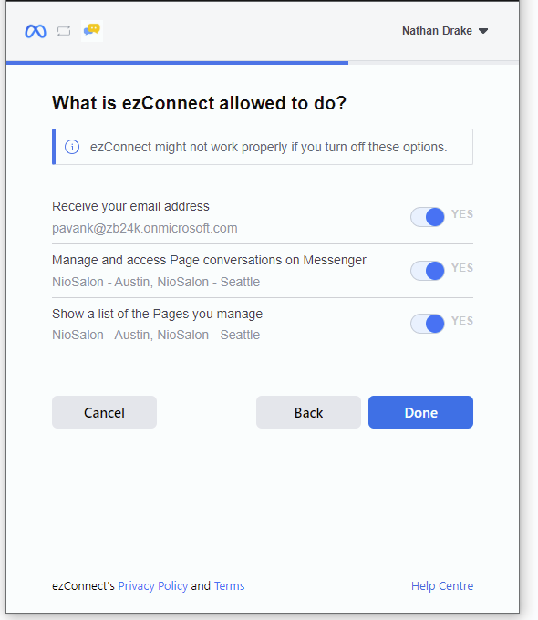The width and height of the screenshot is (538, 620).
Task: Click the YES label for Messenger conversations
Action: pyautogui.click(x=462, y=268)
